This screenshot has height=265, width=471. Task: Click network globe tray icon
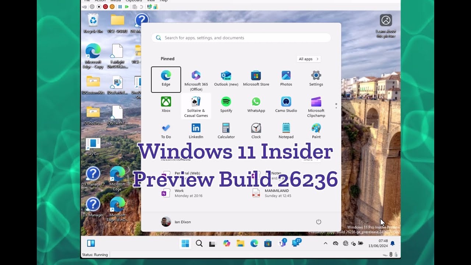point(345,243)
